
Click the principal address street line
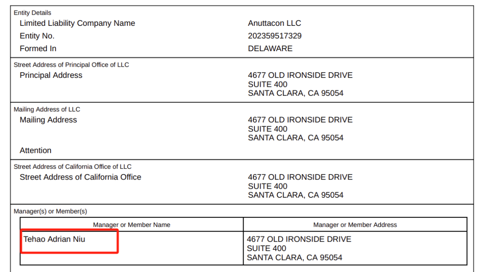(x=300, y=75)
